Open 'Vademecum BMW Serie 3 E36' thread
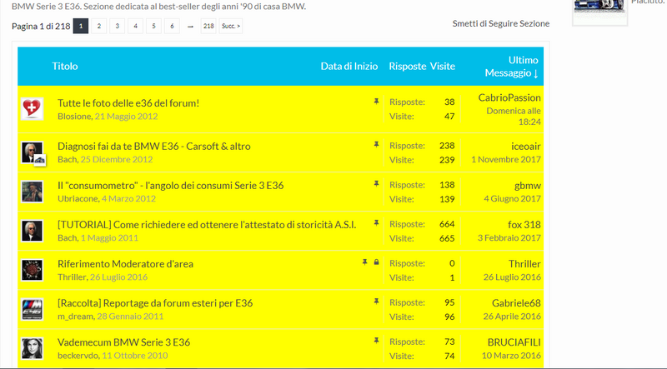Viewport: 667px width, 369px height. [123, 342]
